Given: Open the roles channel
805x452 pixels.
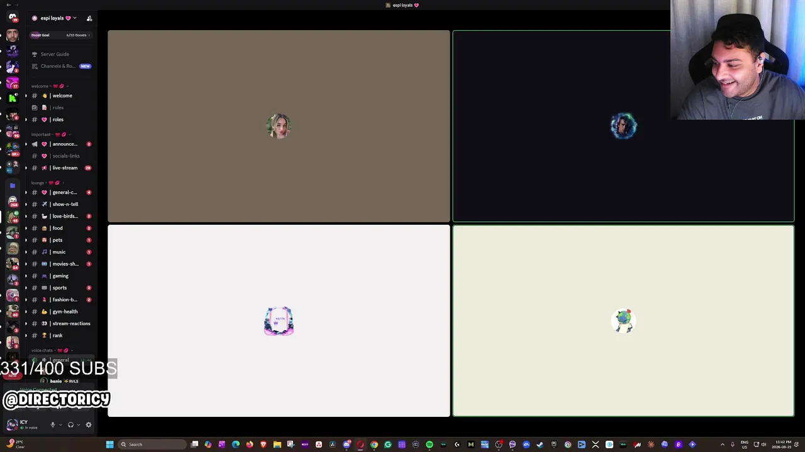Looking at the screenshot, I should tap(60, 119).
